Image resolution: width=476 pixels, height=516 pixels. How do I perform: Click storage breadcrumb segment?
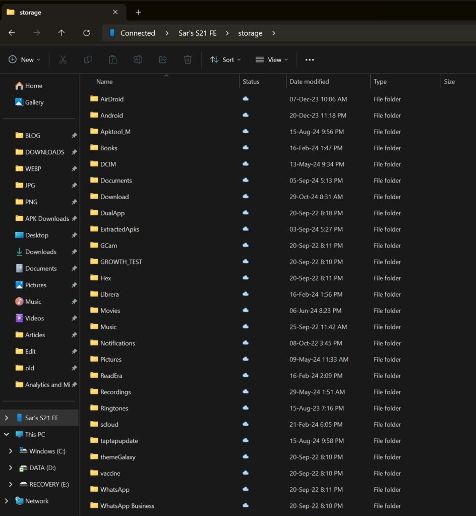click(x=250, y=33)
